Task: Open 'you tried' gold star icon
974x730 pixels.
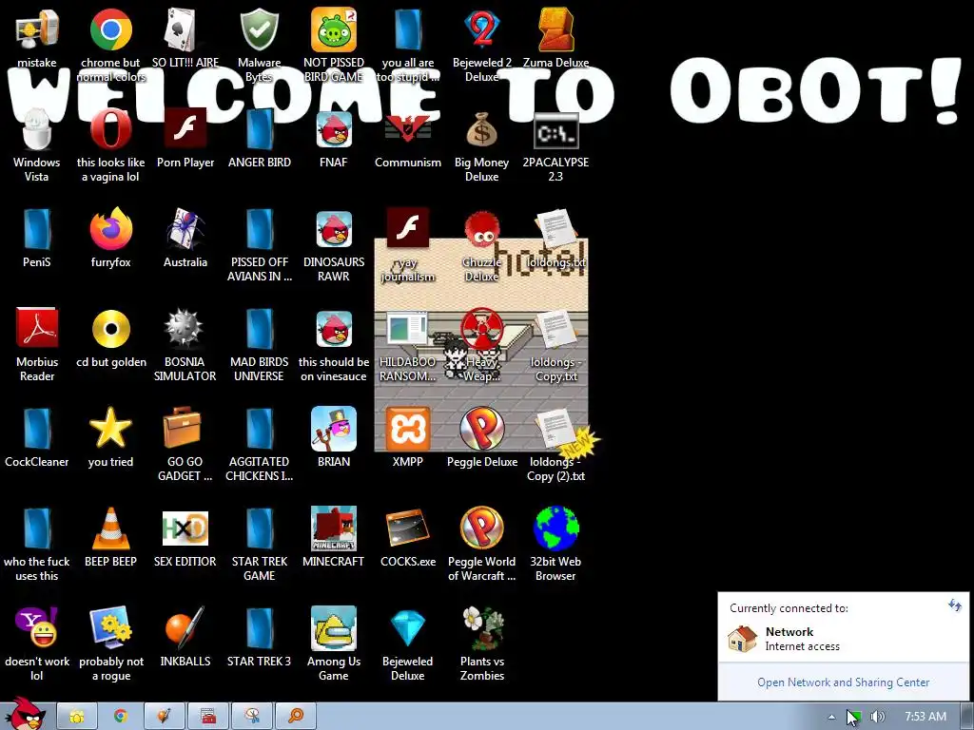Action: pyautogui.click(x=110, y=429)
